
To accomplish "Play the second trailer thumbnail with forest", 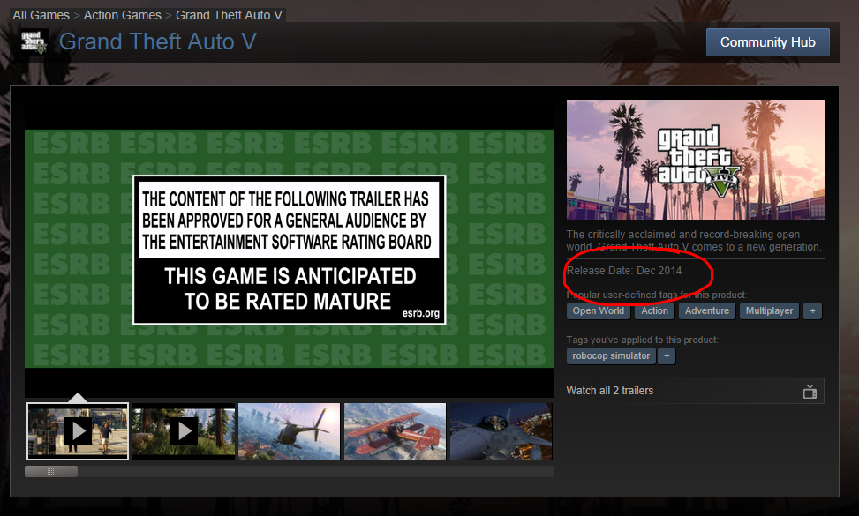I will coord(184,431).
